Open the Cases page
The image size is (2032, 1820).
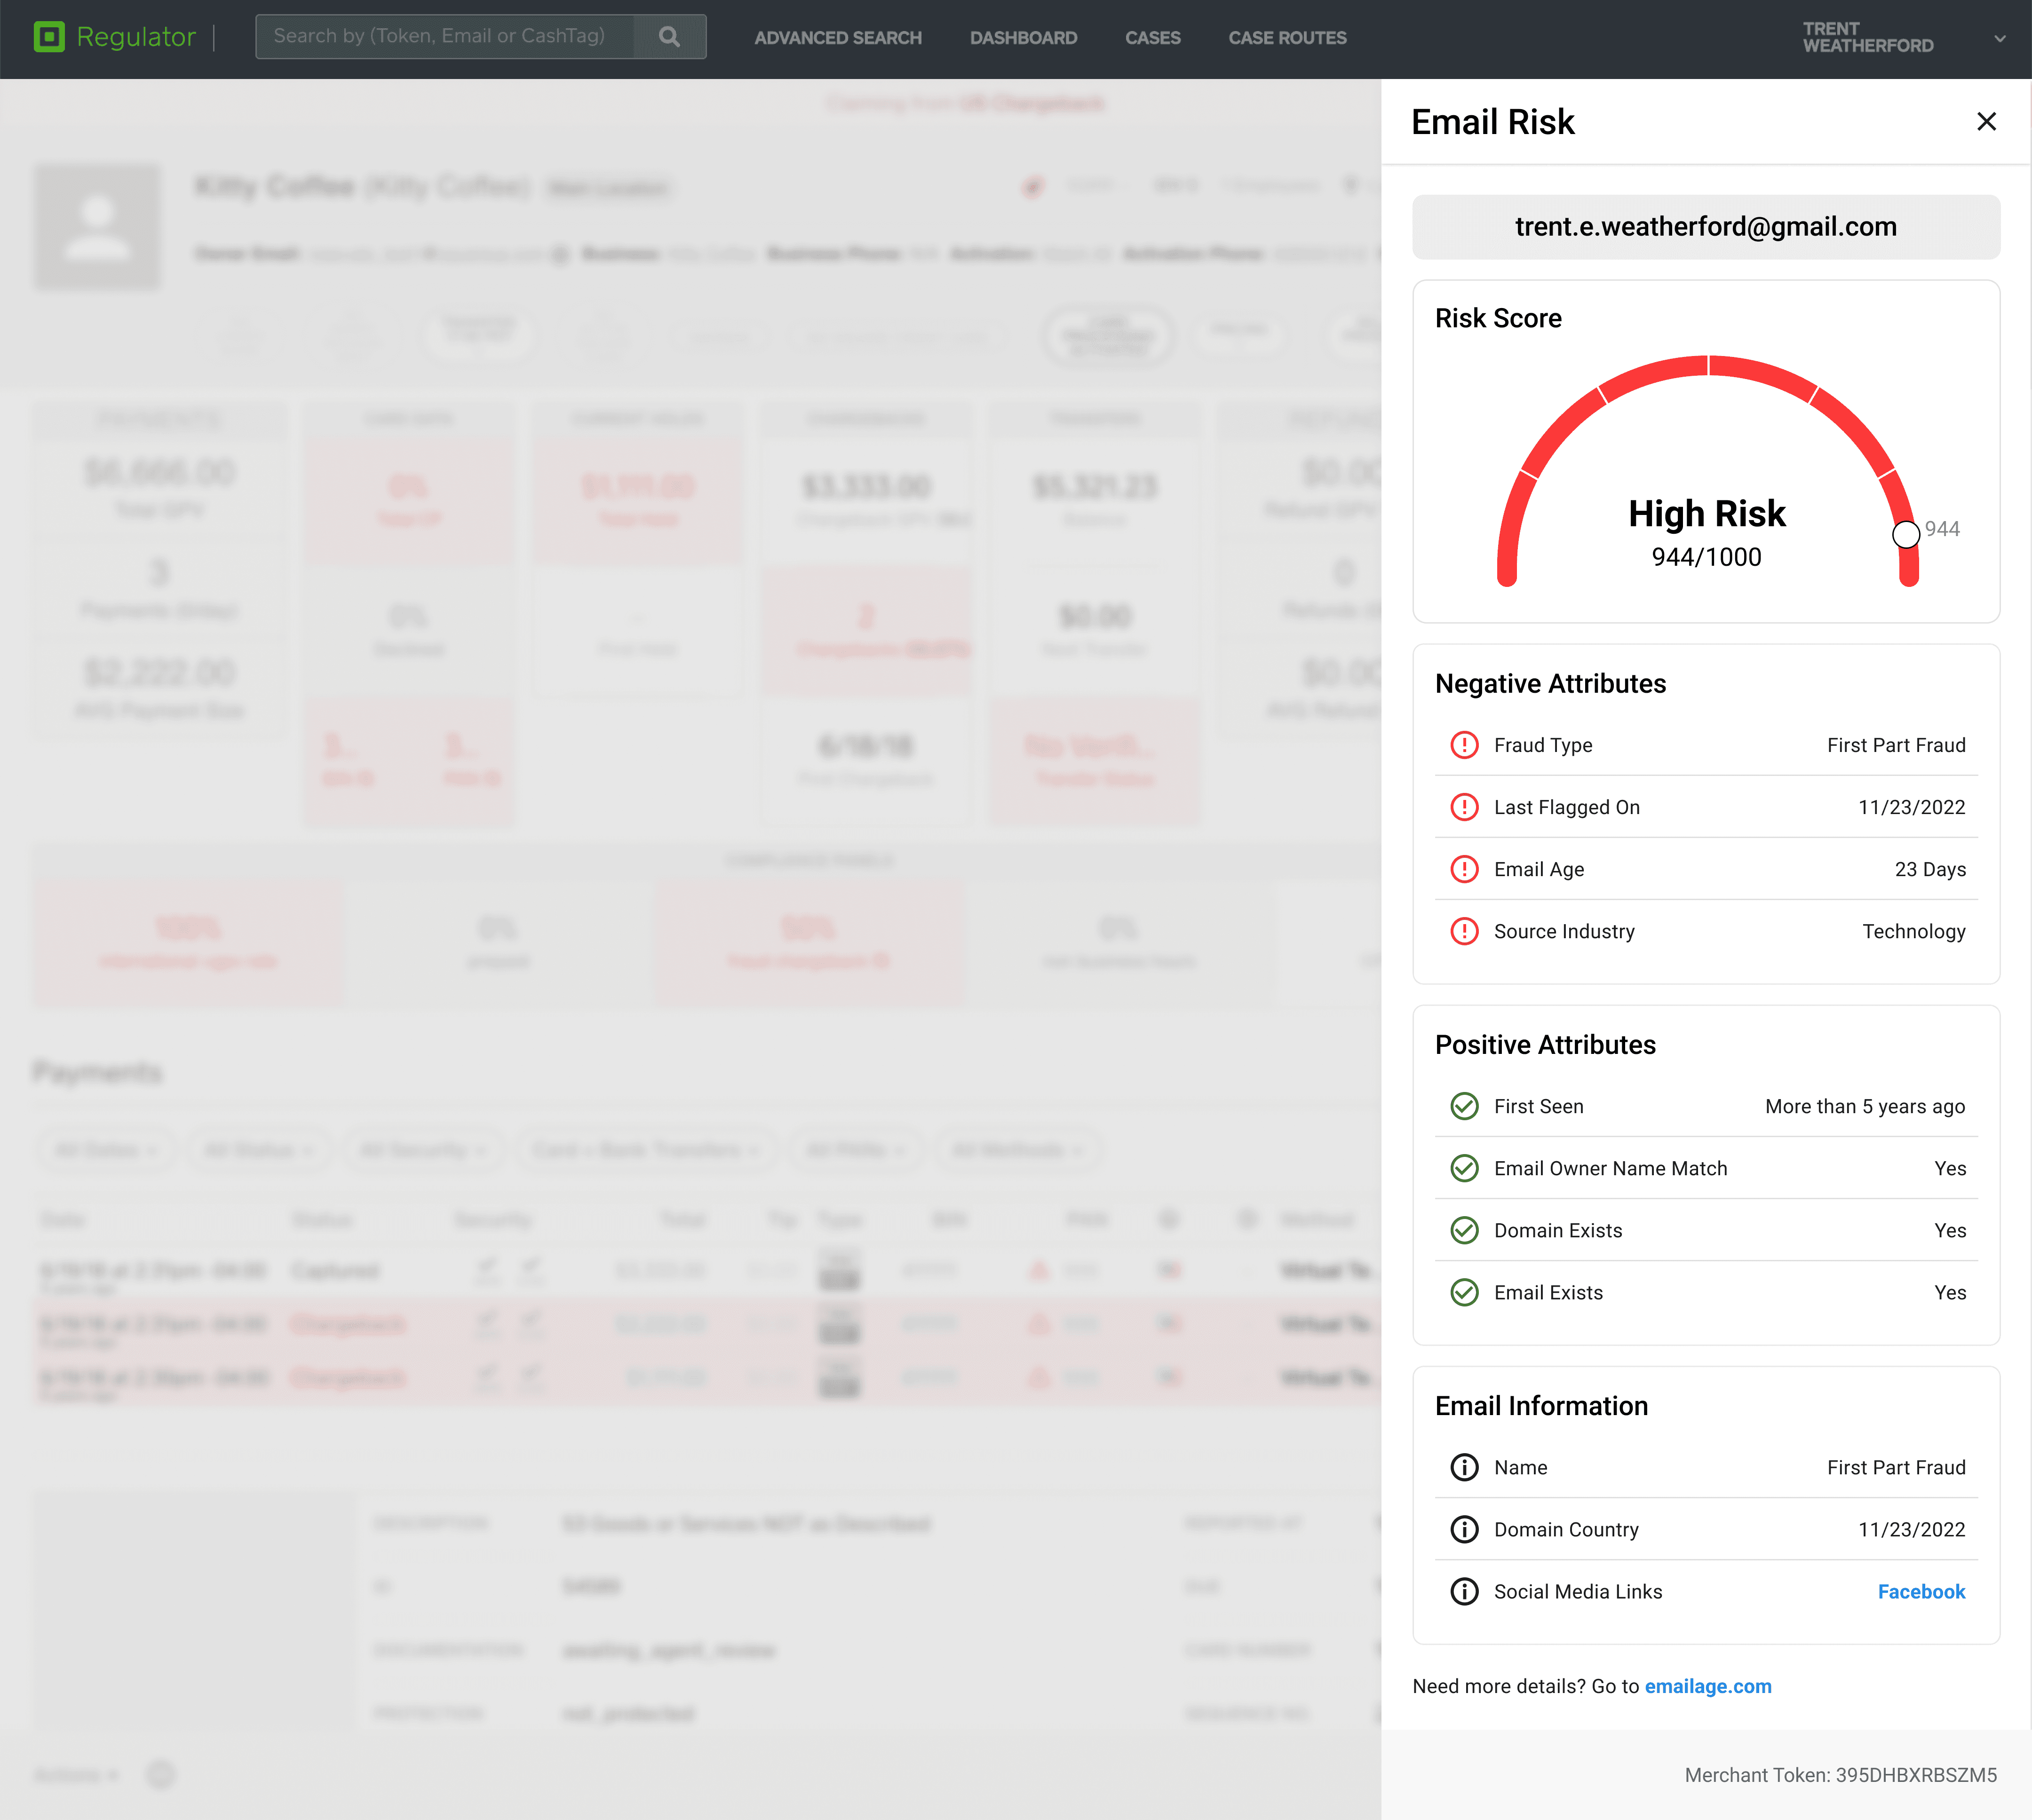pyautogui.click(x=1152, y=38)
